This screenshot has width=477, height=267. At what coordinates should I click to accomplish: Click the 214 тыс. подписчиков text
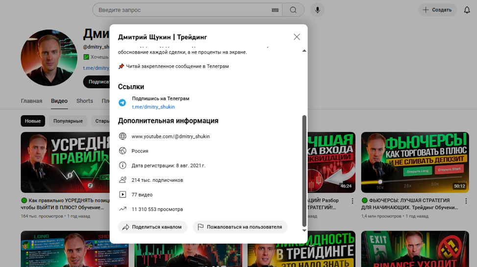coord(157,180)
